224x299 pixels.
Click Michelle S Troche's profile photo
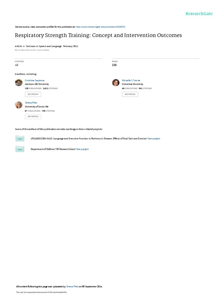(x=116, y=83)
